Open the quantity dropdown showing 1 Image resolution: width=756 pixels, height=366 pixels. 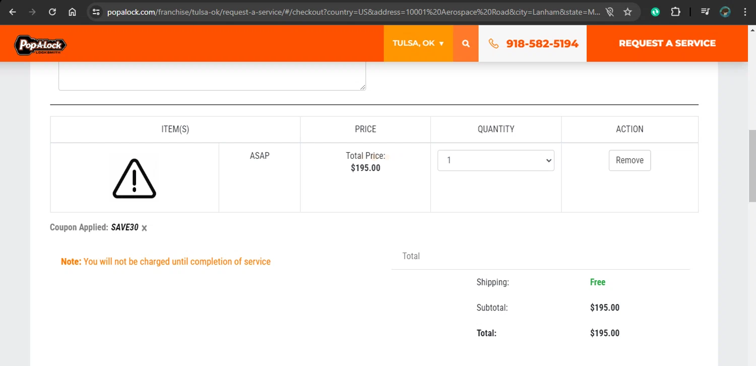click(x=496, y=160)
